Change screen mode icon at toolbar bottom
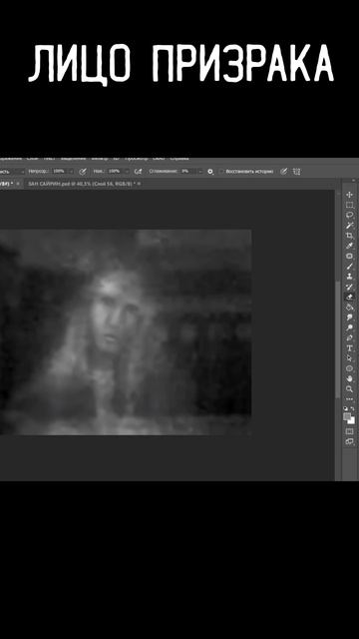 pos(349,441)
